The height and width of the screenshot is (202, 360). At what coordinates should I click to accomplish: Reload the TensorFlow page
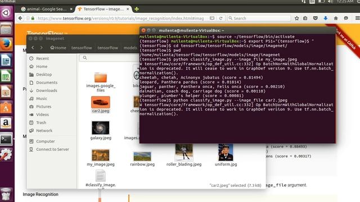[221, 19]
